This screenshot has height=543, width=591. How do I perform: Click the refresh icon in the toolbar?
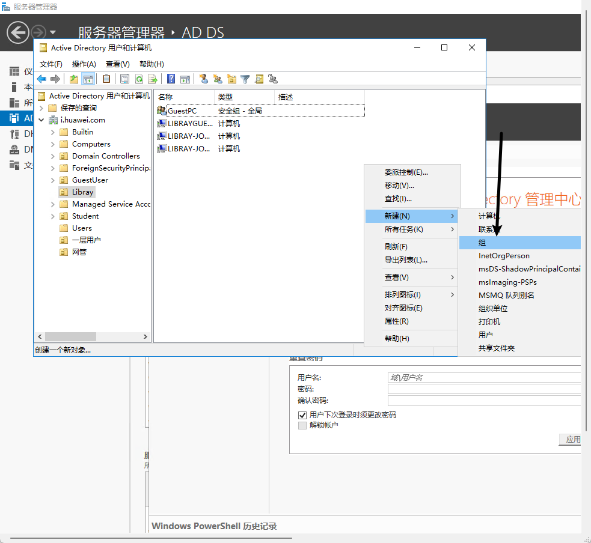click(139, 79)
